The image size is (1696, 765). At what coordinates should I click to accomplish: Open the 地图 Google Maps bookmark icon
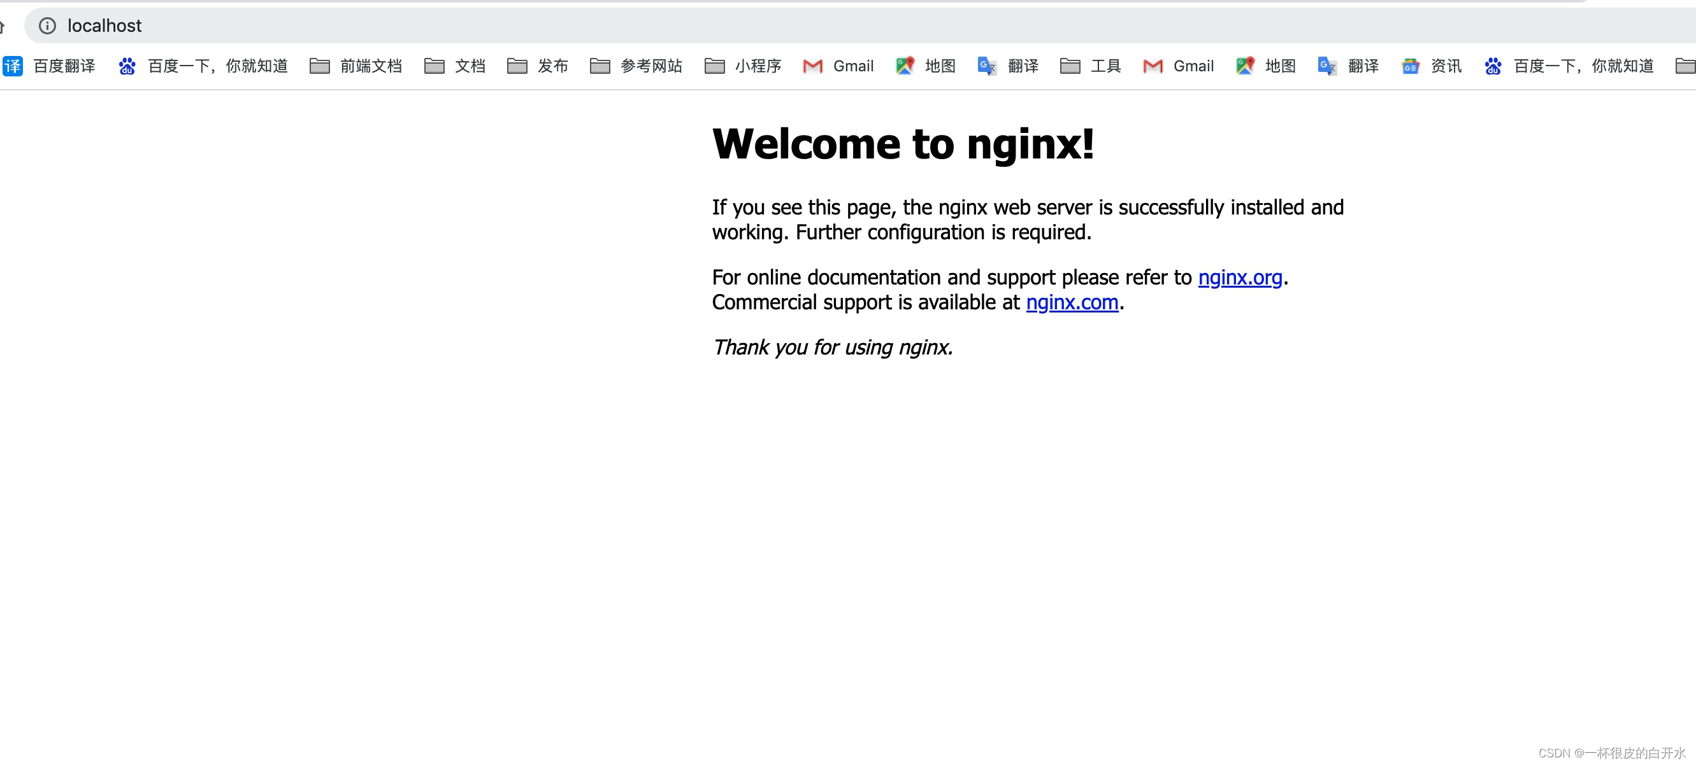tap(905, 66)
